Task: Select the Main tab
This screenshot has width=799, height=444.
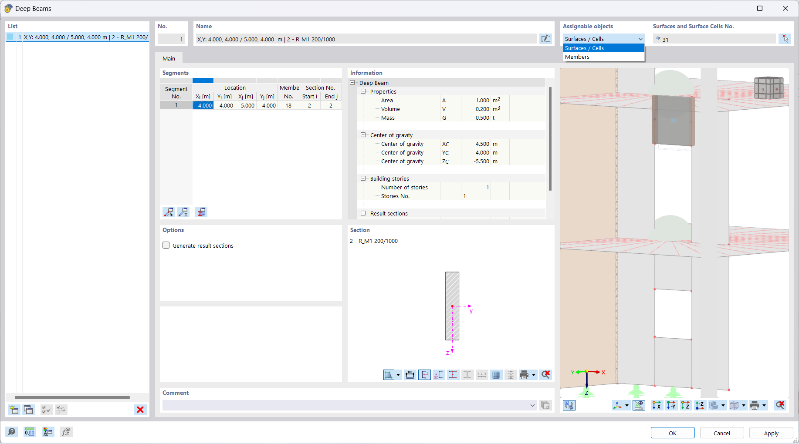Action: point(169,58)
